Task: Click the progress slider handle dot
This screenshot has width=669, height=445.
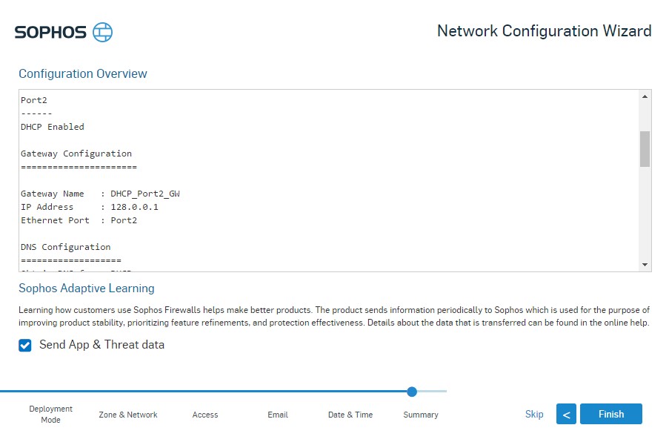Action: click(x=412, y=391)
